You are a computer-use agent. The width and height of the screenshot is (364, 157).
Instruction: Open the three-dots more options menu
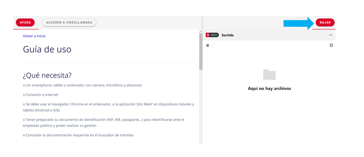pos(330,35)
